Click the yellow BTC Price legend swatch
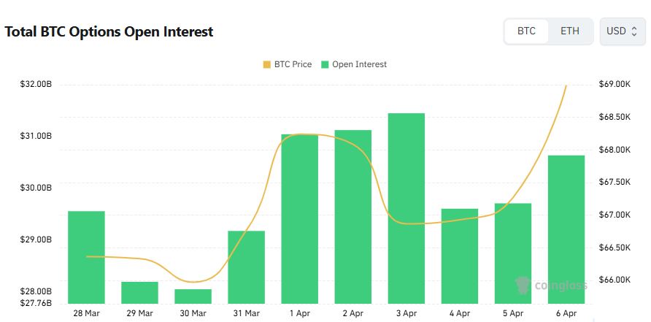 click(x=266, y=64)
